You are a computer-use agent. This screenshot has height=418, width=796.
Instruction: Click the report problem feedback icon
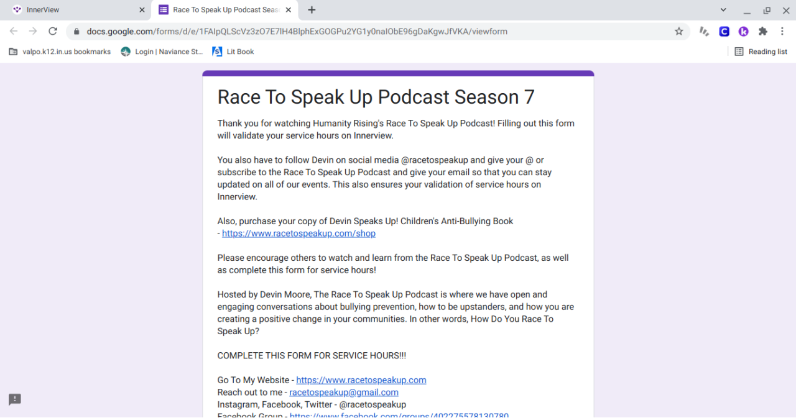click(15, 399)
